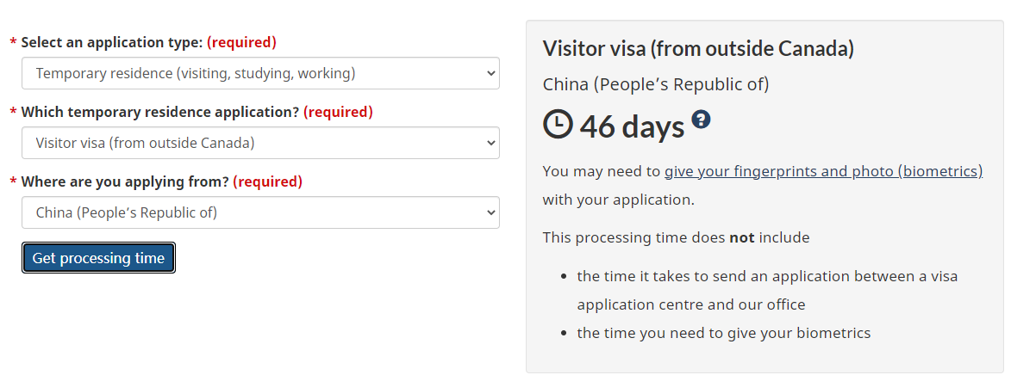1011x375 pixels.
Task: Click the 'Where are you applying from?' label
Action: tap(125, 181)
